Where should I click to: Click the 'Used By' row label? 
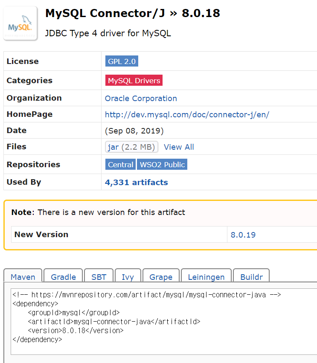coord(24,182)
